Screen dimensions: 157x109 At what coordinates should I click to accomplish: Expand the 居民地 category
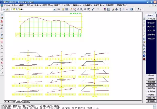click(151, 79)
